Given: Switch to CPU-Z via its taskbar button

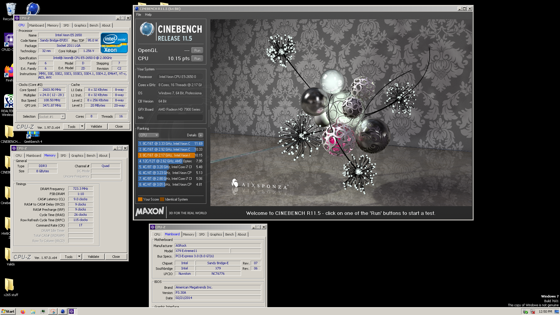Looking at the screenshot, I should (x=72, y=311).
